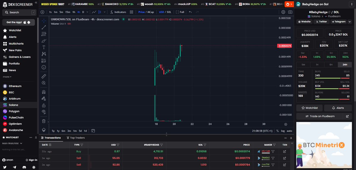The width and height of the screenshot is (356, 170).
Task: Enable the magnet snapping mode
Action: click(44, 92)
